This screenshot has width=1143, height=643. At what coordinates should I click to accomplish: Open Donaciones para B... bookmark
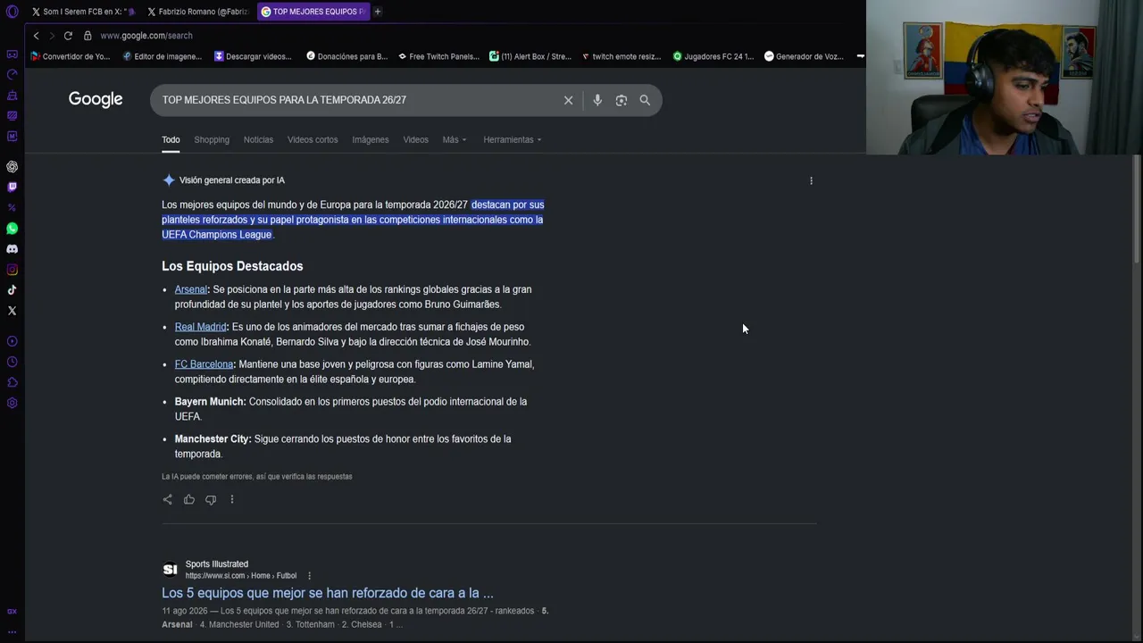(x=346, y=56)
